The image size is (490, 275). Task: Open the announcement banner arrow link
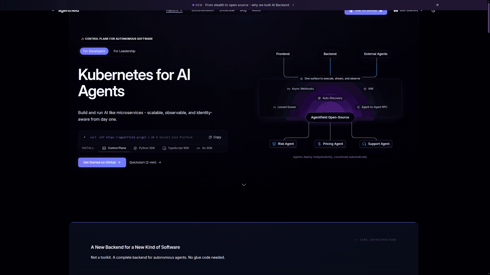[293, 5]
